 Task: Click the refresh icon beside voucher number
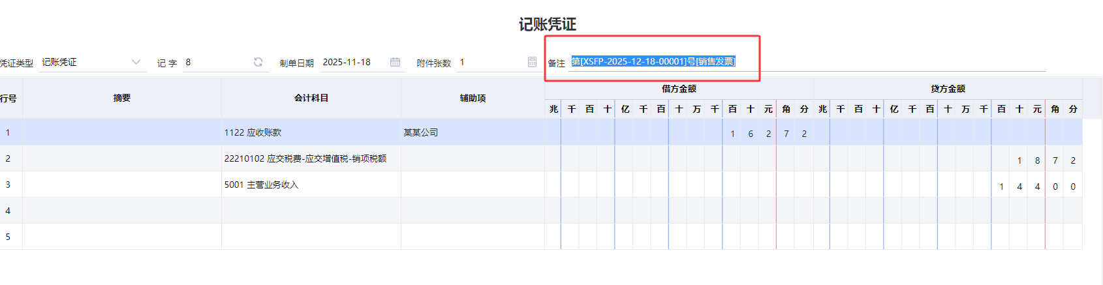258,62
